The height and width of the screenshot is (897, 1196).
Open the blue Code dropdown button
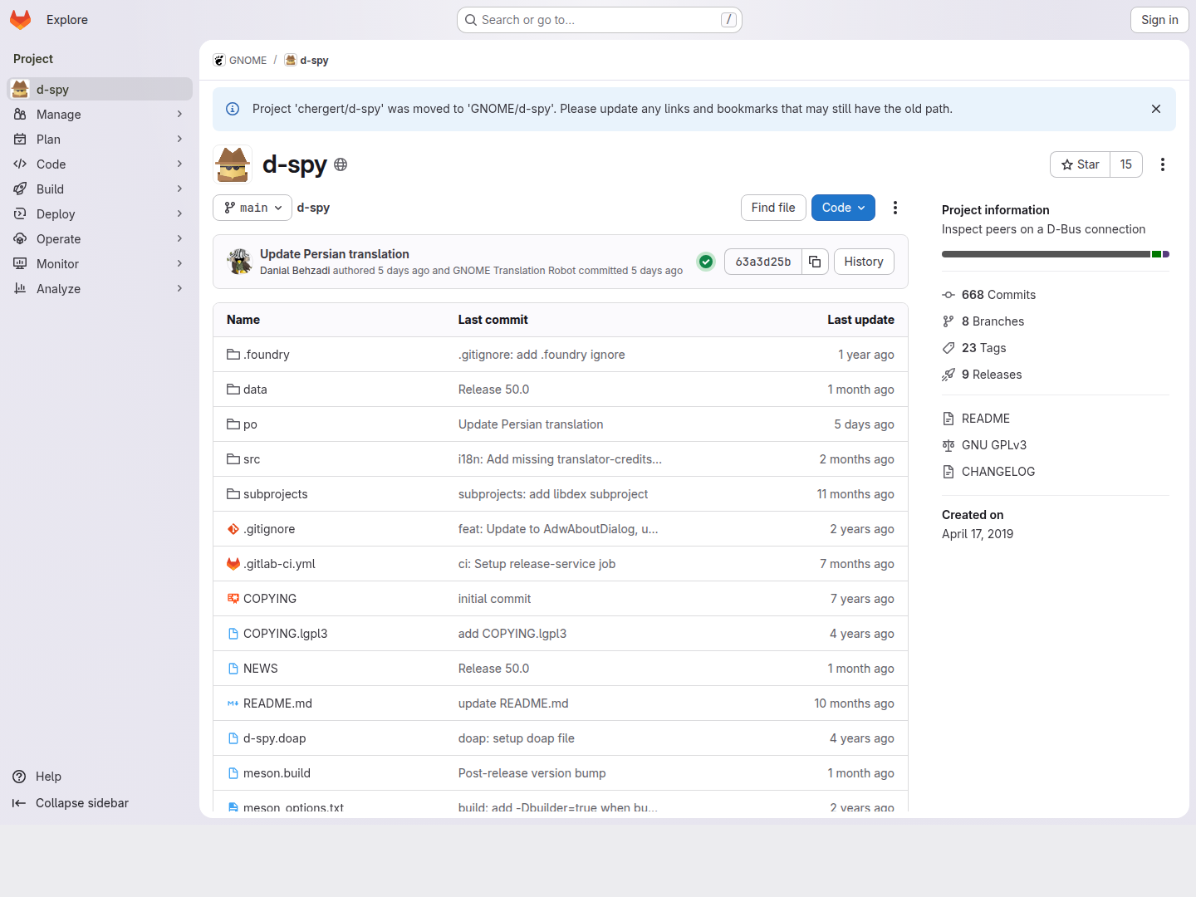[x=844, y=208]
